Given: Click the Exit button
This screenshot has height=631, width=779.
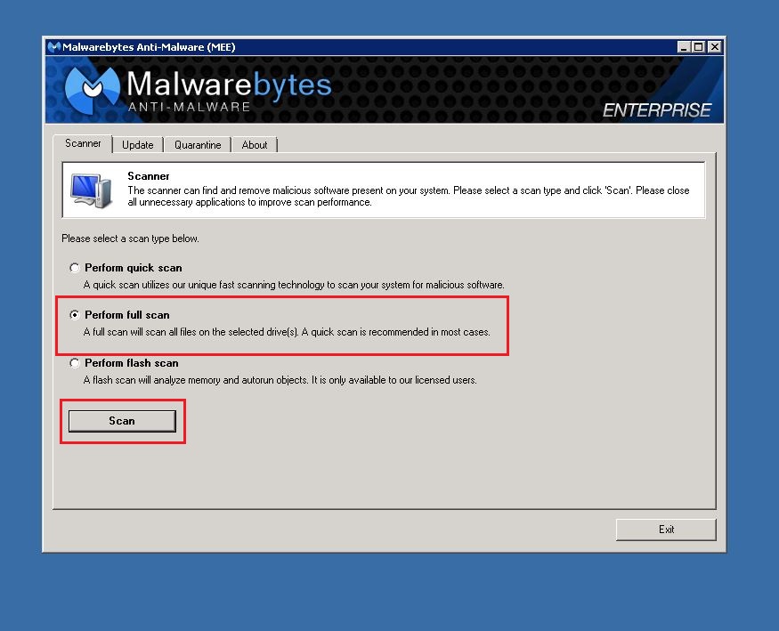Looking at the screenshot, I should click(x=666, y=530).
